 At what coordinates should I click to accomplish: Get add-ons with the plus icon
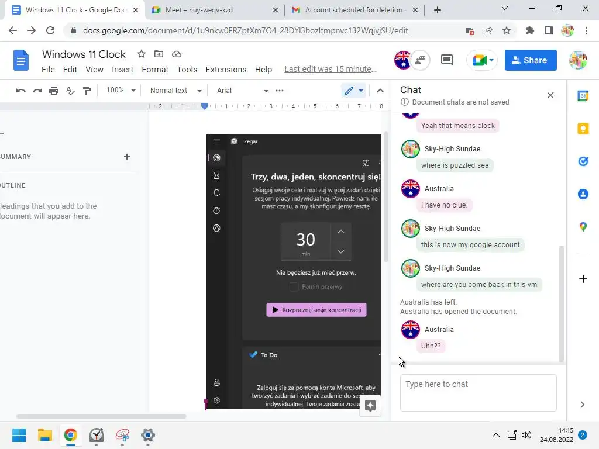[x=583, y=279]
